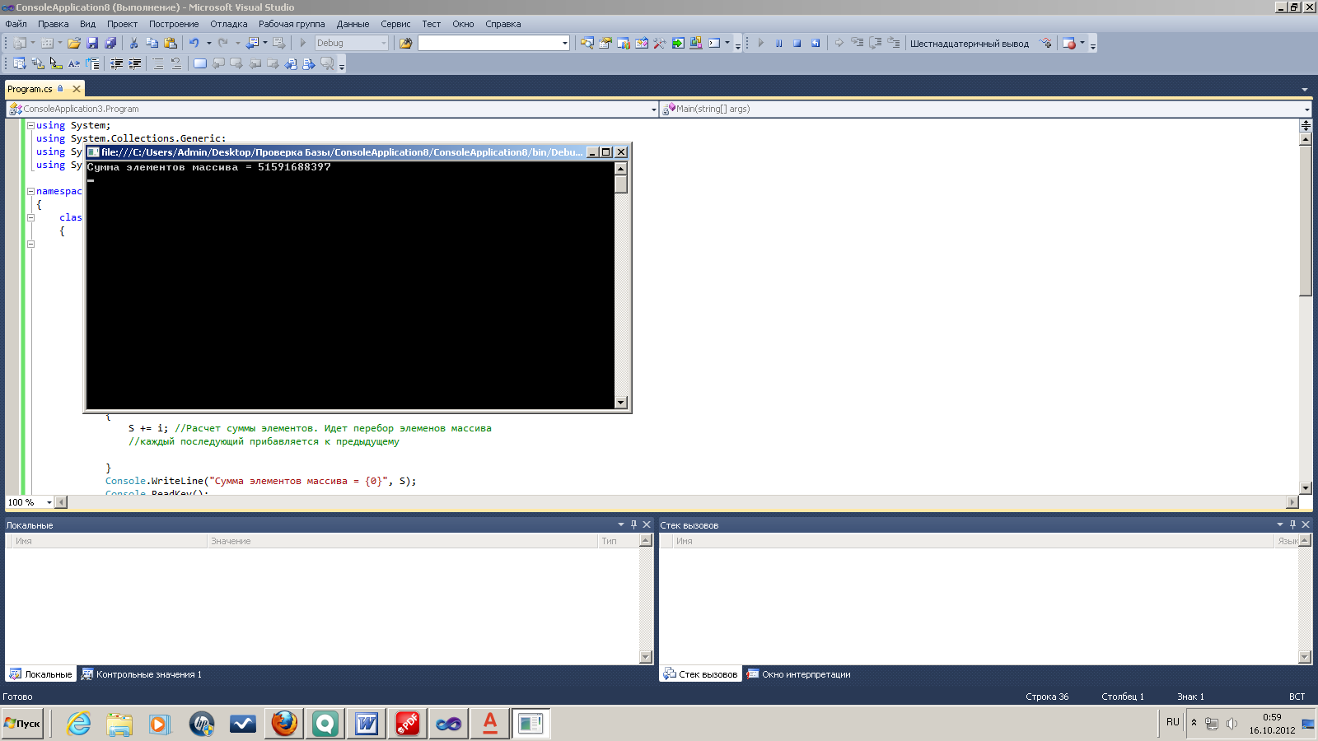Cut selection with the scissors icon
The image size is (1318, 741).
[133, 43]
